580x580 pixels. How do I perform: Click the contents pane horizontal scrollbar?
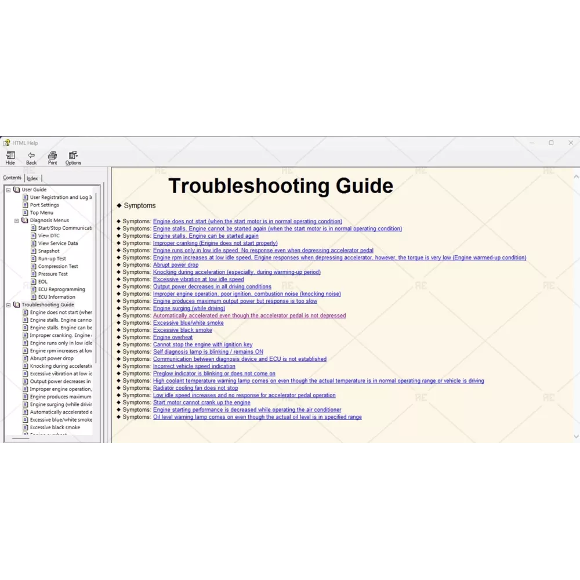click(x=20, y=438)
